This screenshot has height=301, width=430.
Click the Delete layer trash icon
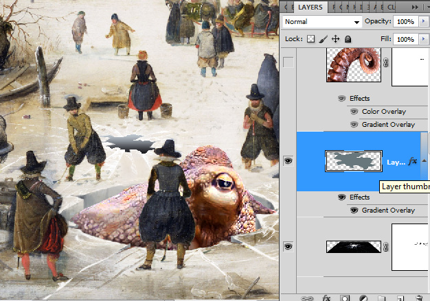point(419,298)
